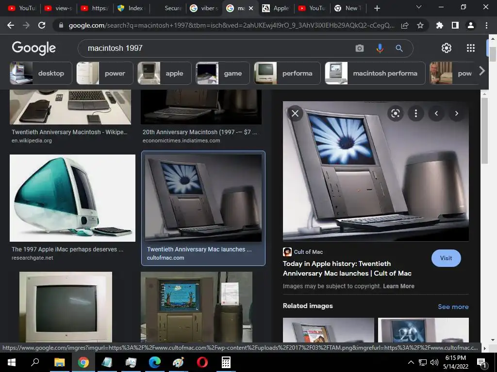Switch to the viber search tab
The image size is (497, 372).
204,8
